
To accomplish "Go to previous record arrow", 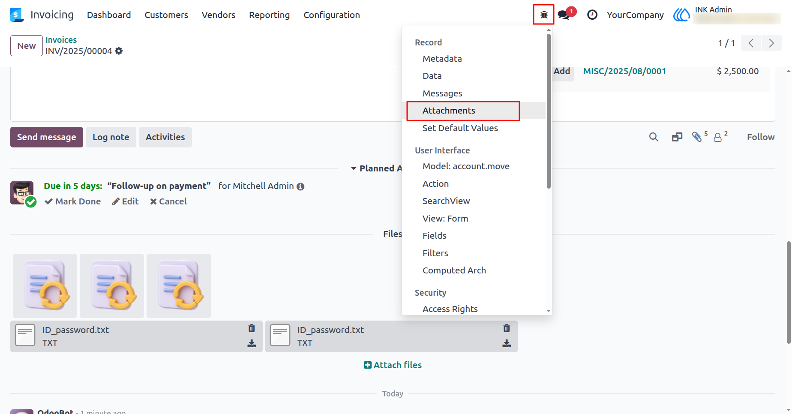I will pyautogui.click(x=751, y=43).
